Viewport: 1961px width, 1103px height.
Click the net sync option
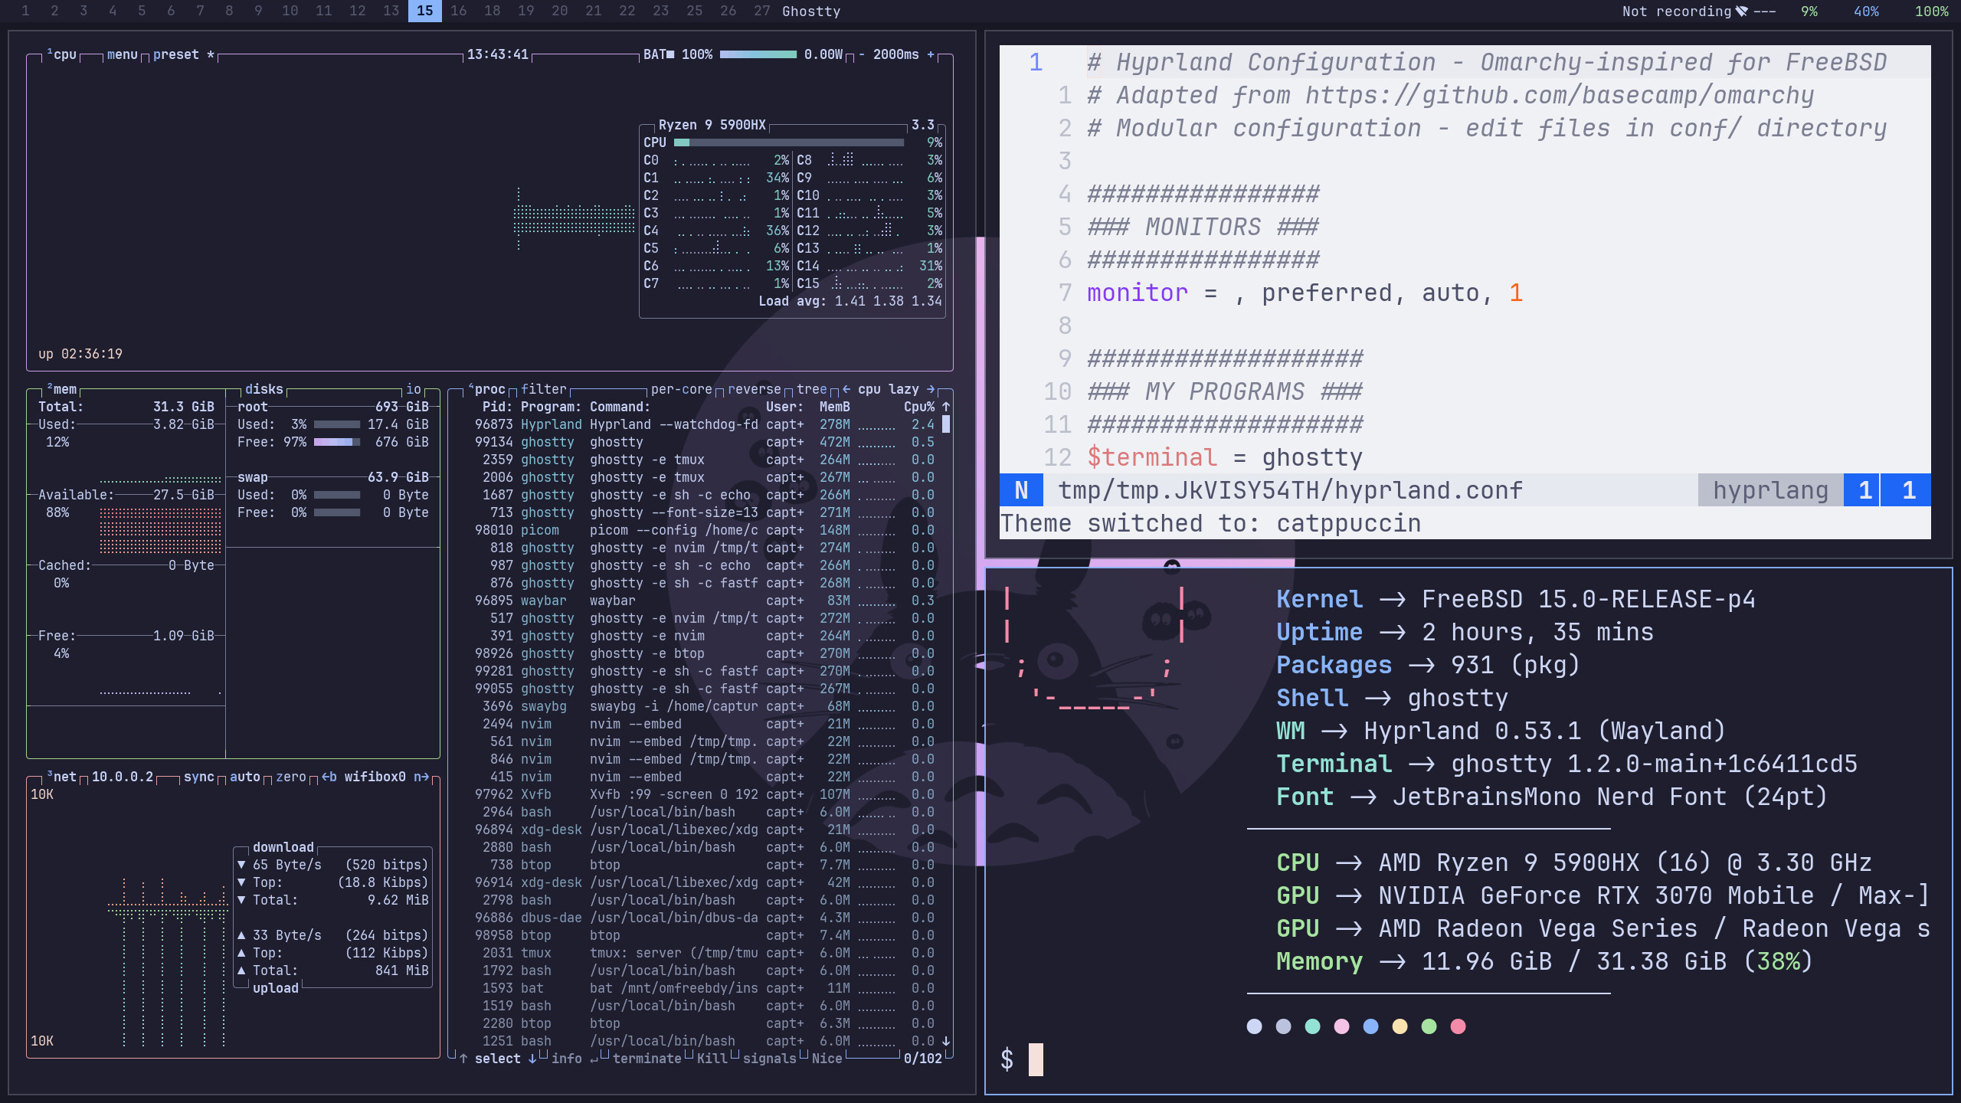tap(199, 777)
